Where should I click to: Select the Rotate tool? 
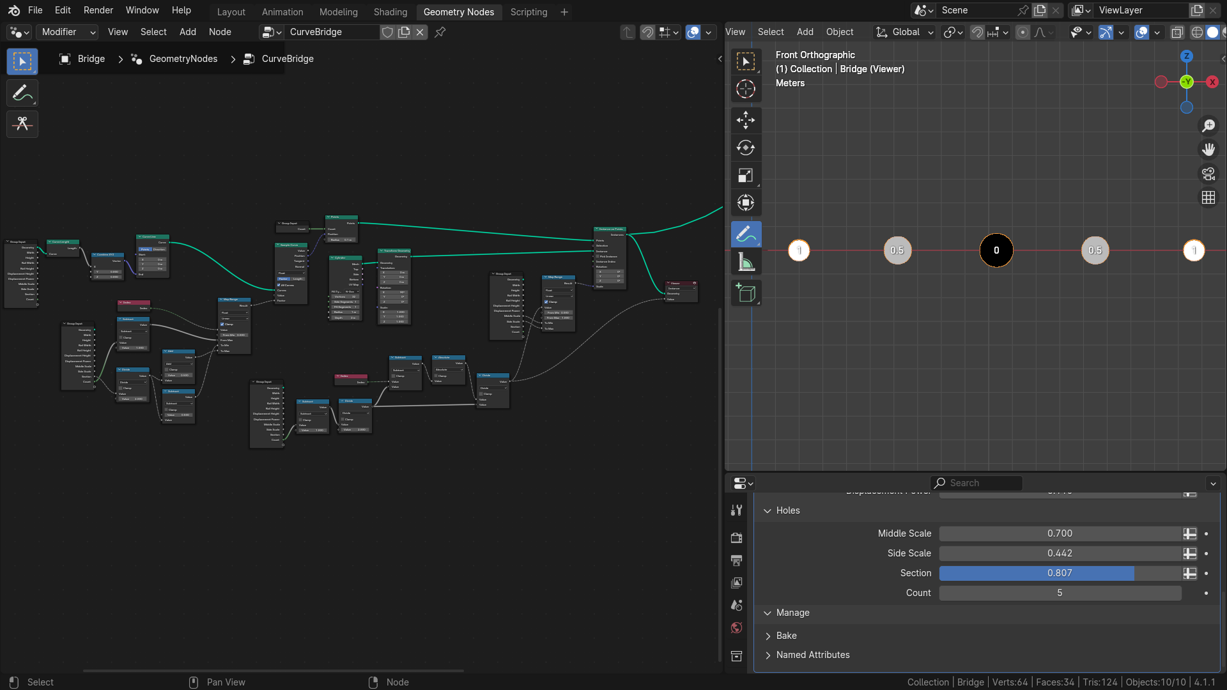(746, 148)
